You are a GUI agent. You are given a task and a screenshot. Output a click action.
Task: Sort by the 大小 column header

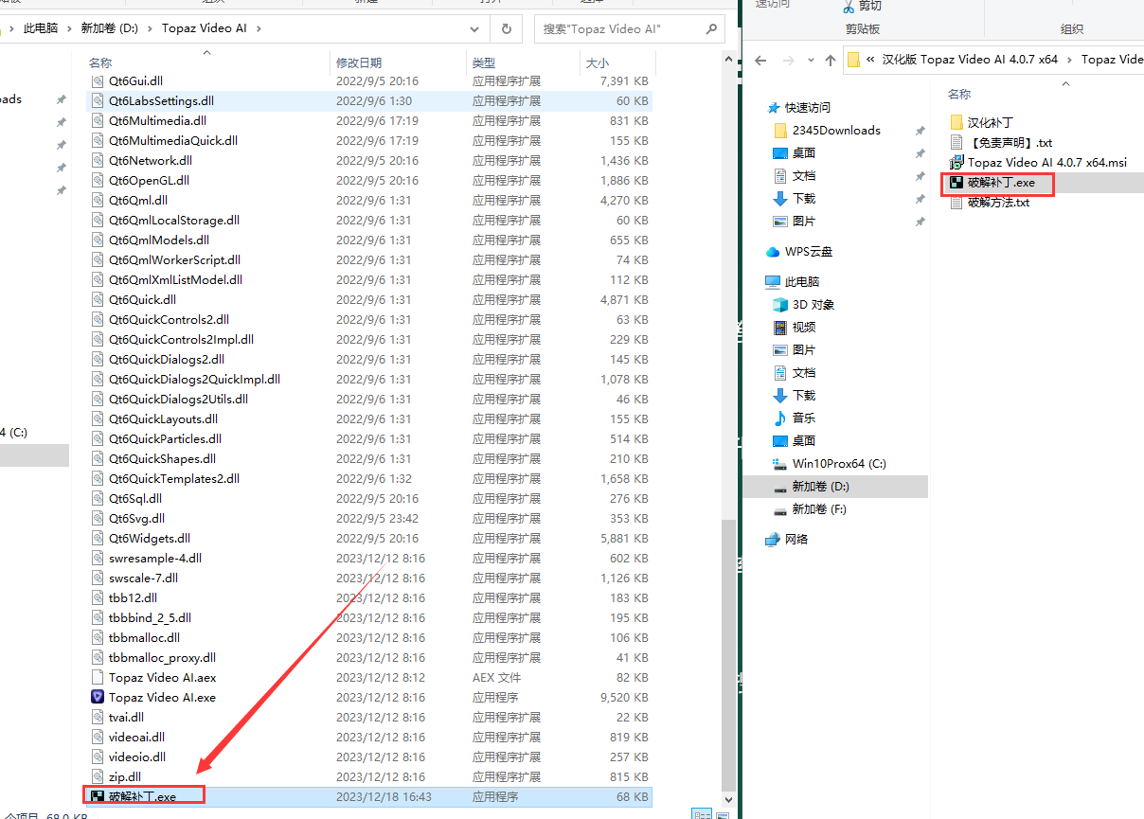click(598, 62)
